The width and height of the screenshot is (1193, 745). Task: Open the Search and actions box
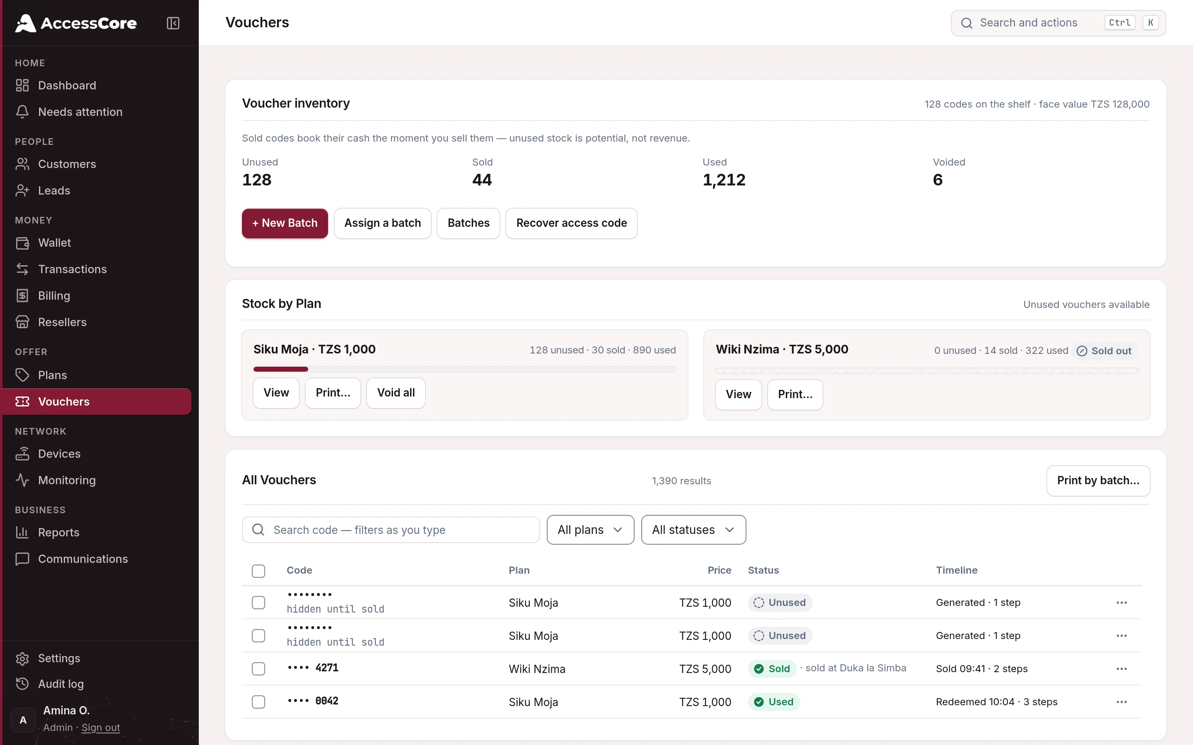point(1058,23)
